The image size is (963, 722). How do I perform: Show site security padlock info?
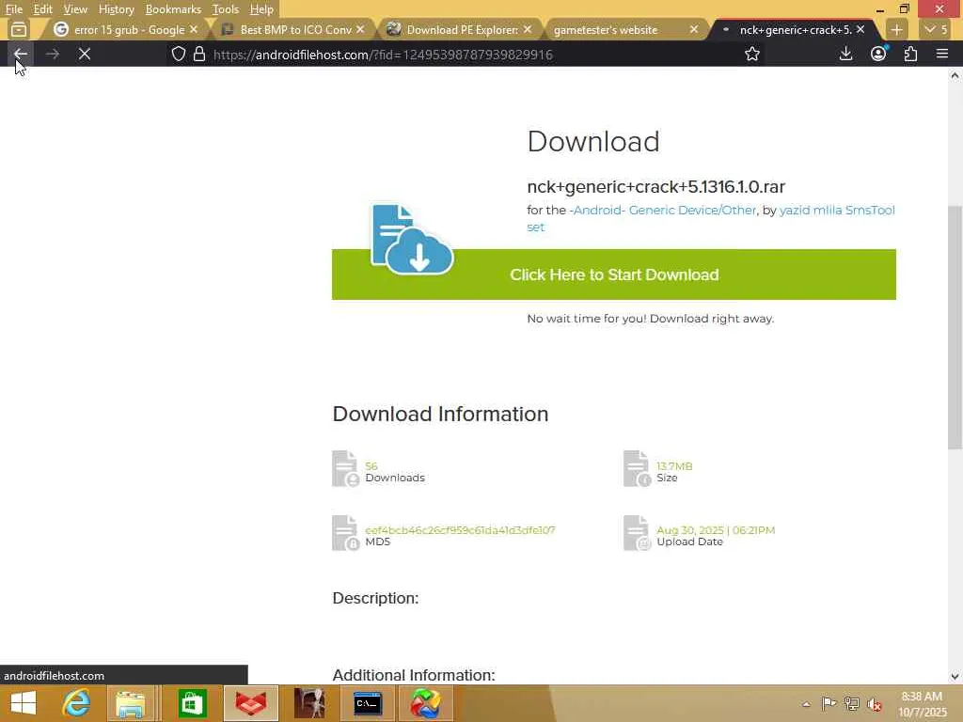(x=199, y=54)
